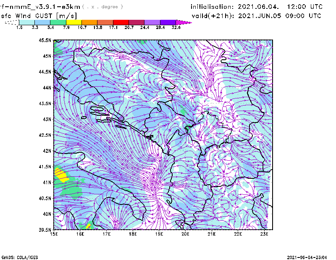Viewport: 336px width, 260px height.
Task: Click the 22E longitude label
Action: [x=238, y=234]
